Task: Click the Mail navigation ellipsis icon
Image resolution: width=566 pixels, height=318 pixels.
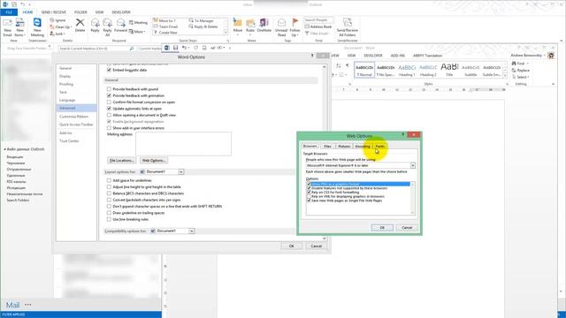Action: (x=28, y=305)
